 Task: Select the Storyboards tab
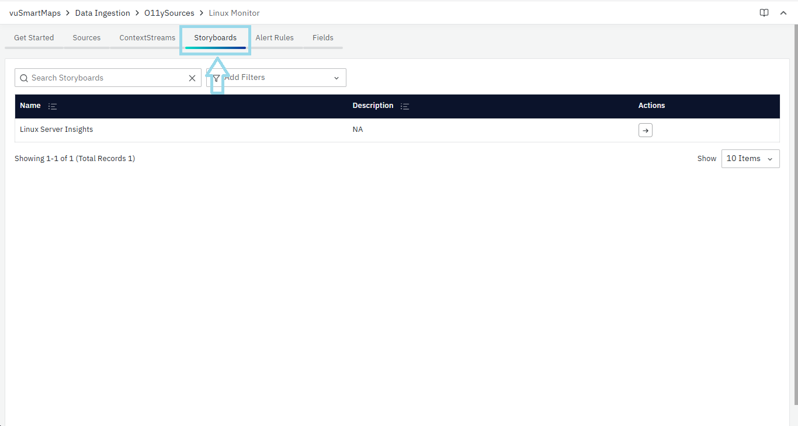pyautogui.click(x=215, y=38)
